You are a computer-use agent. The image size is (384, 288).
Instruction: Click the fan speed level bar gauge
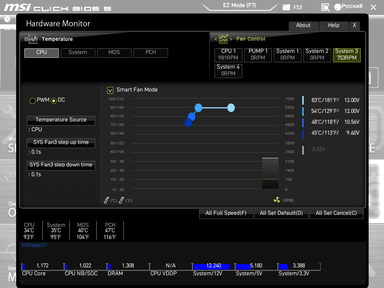point(270,173)
